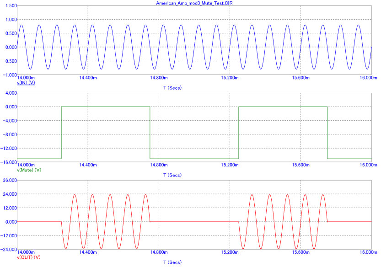
Task: Click the red v(OUT) output waveform
Action: coord(194,222)
